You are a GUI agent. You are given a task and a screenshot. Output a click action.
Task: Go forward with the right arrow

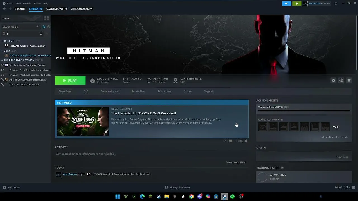click(x=10, y=9)
